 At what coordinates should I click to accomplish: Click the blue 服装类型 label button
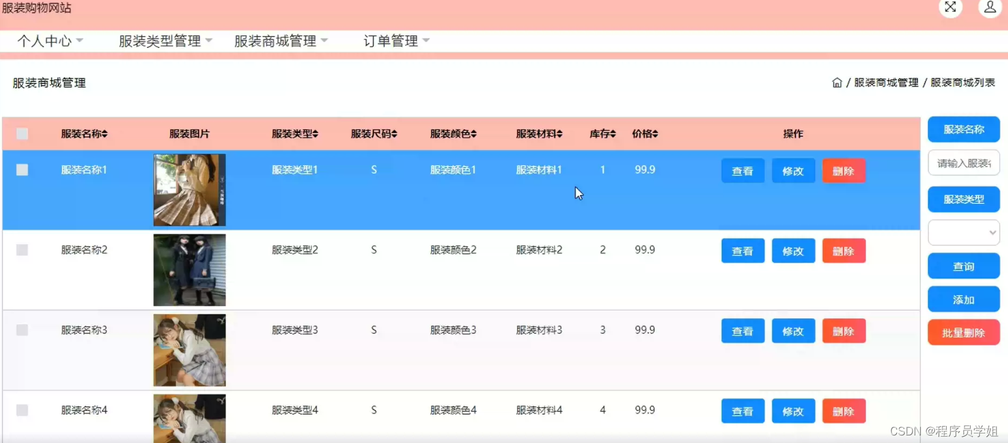[963, 199]
